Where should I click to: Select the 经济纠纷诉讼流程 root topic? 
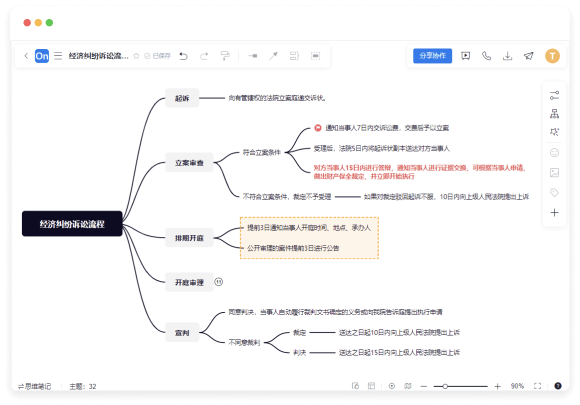pos(72,223)
